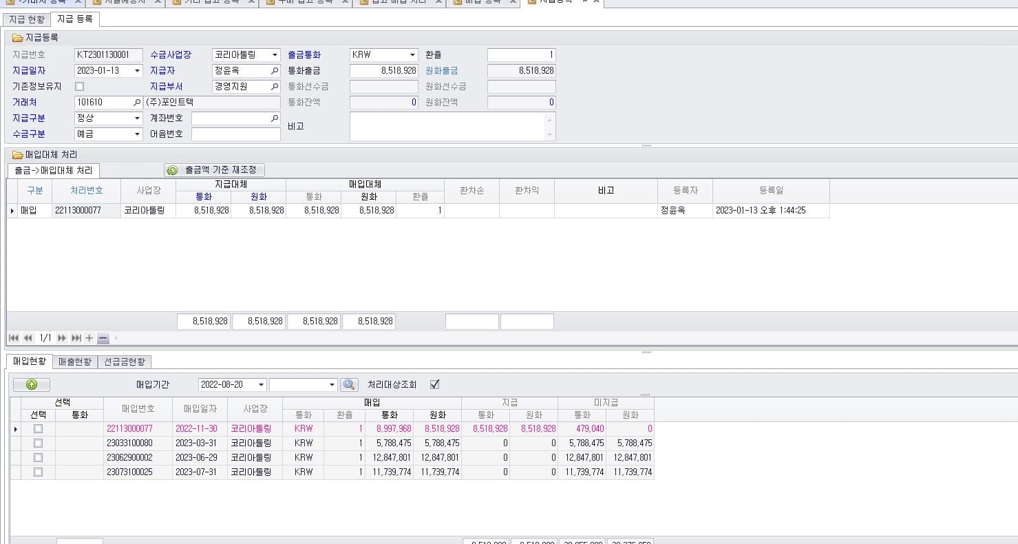Go to next record in the navigator
This screenshot has height=544, width=1018.
(x=62, y=338)
